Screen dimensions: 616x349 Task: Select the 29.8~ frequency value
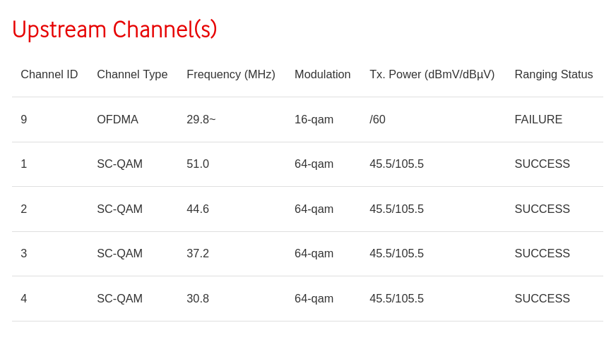click(x=201, y=119)
